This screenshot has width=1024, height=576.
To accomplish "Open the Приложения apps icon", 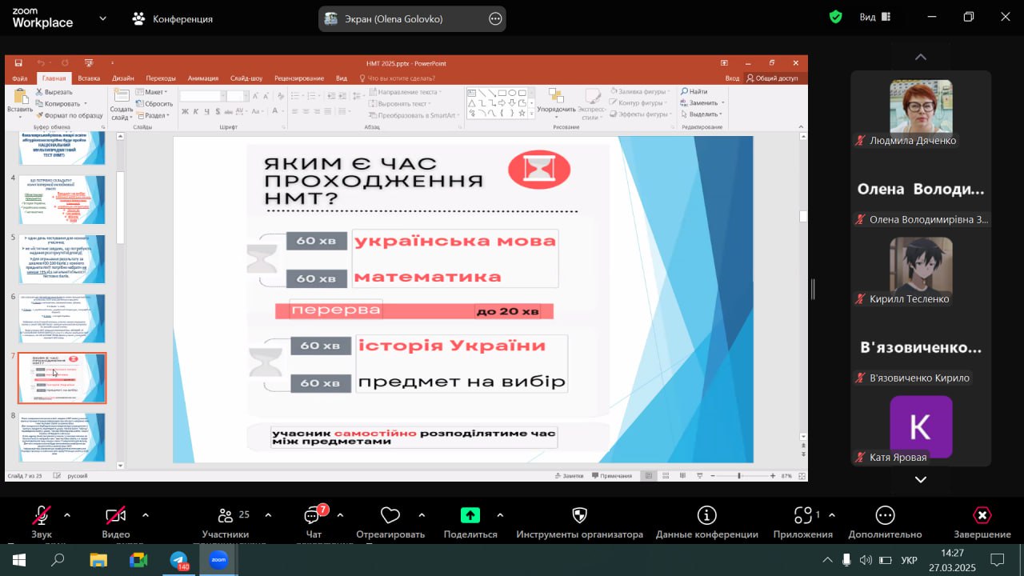I will [x=802, y=516].
